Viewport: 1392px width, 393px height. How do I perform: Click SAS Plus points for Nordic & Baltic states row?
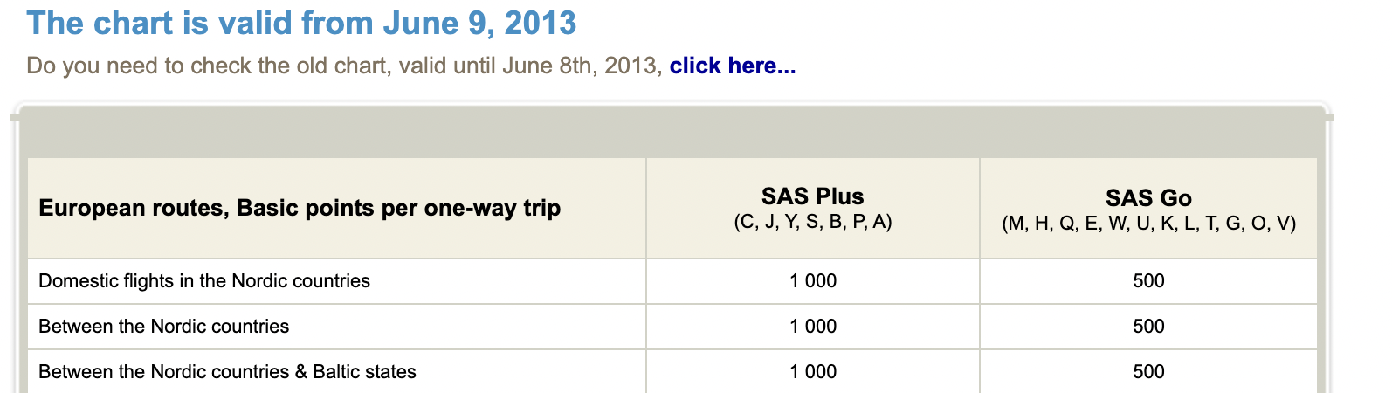click(812, 372)
